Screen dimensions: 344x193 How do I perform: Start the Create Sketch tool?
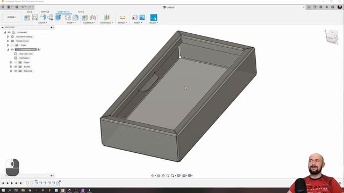[35, 18]
